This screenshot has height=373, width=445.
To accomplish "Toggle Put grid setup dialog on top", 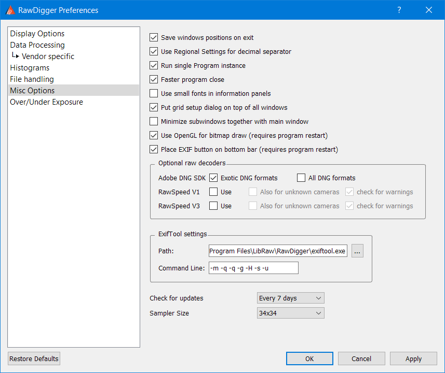I will point(154,107).
